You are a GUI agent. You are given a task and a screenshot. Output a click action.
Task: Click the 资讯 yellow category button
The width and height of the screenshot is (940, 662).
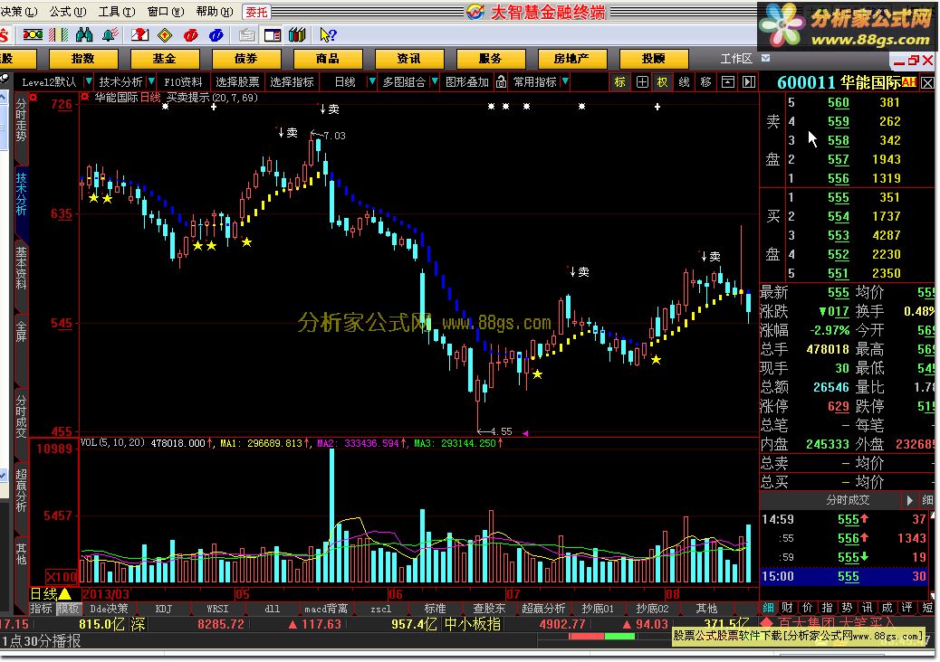408,59
